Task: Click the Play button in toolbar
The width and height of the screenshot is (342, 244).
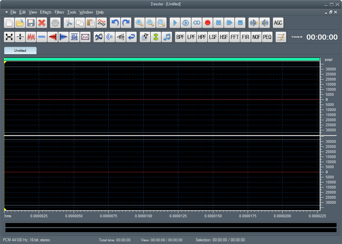Action: (175, 23)
